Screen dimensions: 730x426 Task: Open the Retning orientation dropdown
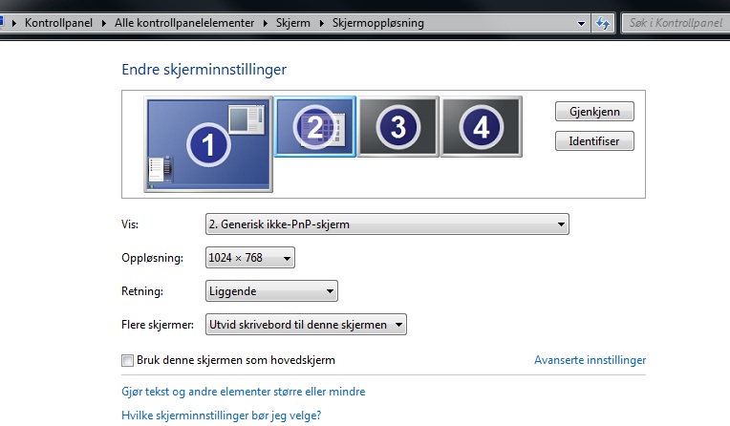tap(271, 291)
